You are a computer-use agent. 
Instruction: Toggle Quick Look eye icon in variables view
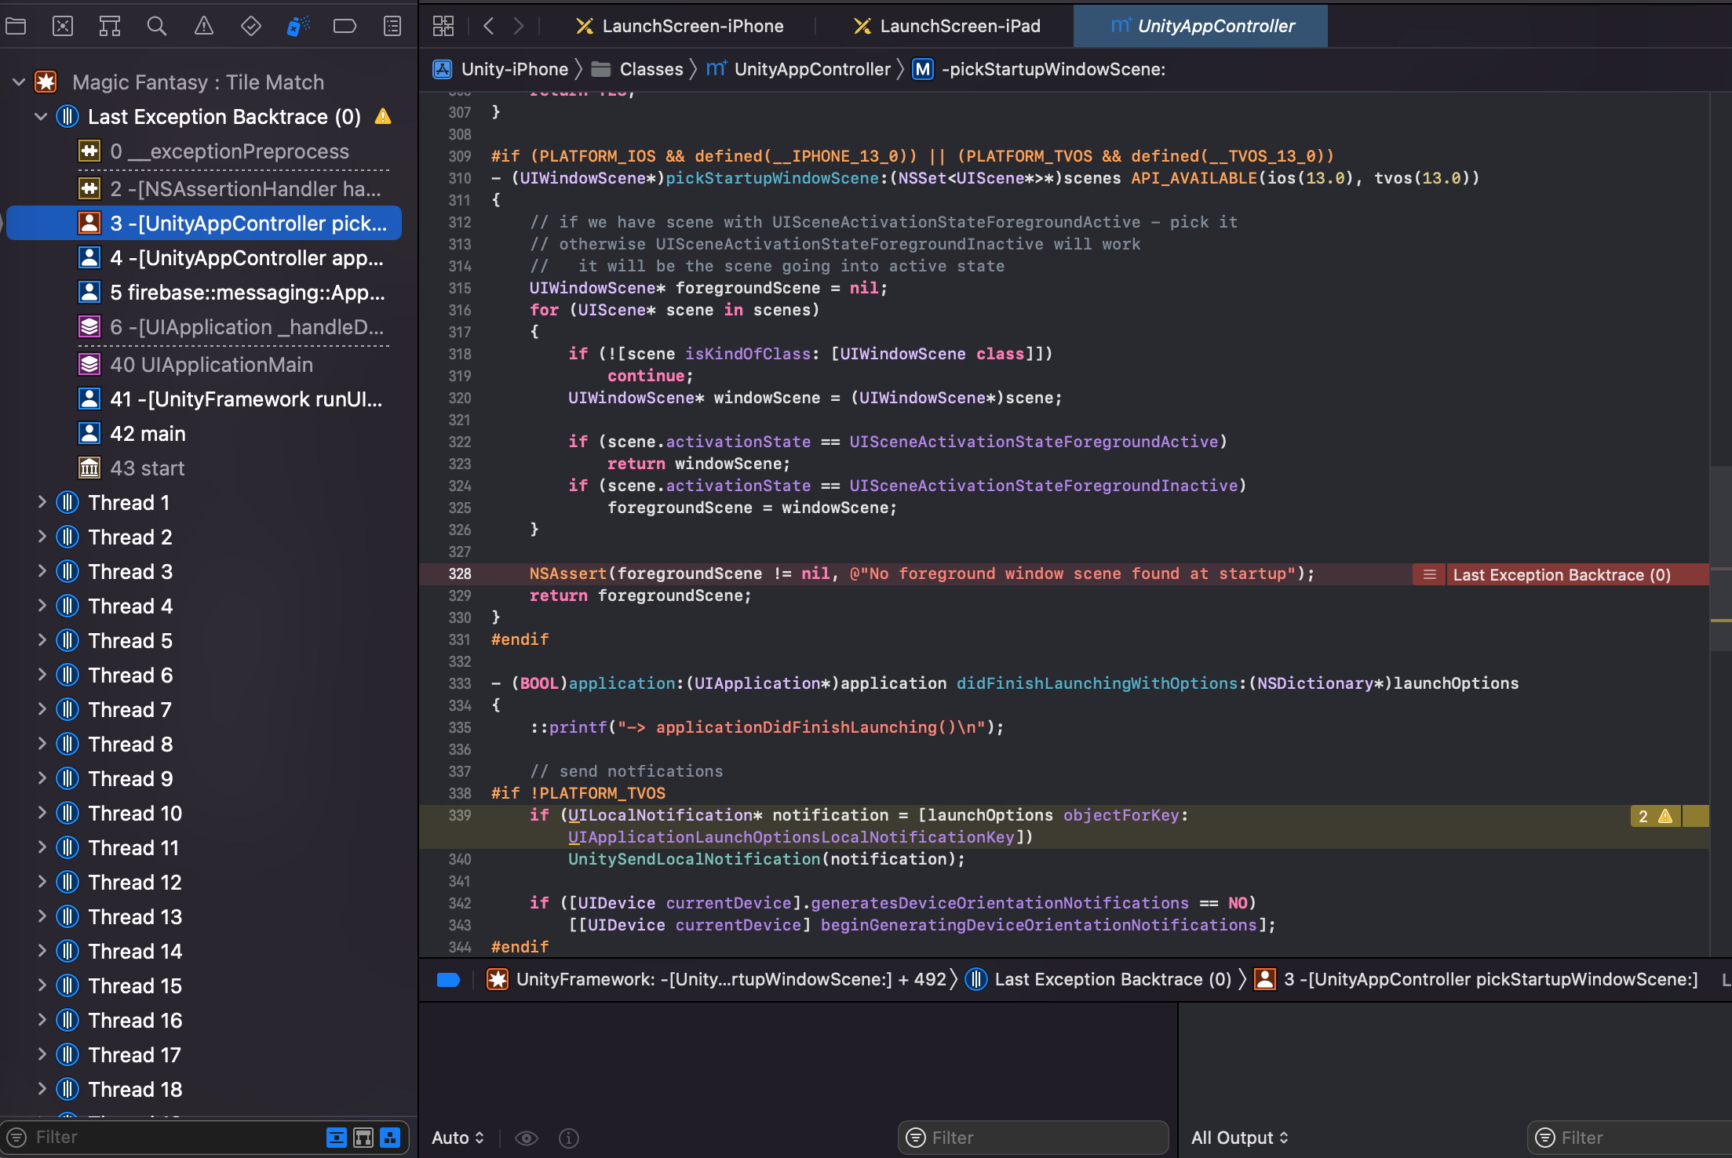(527, 1138)
